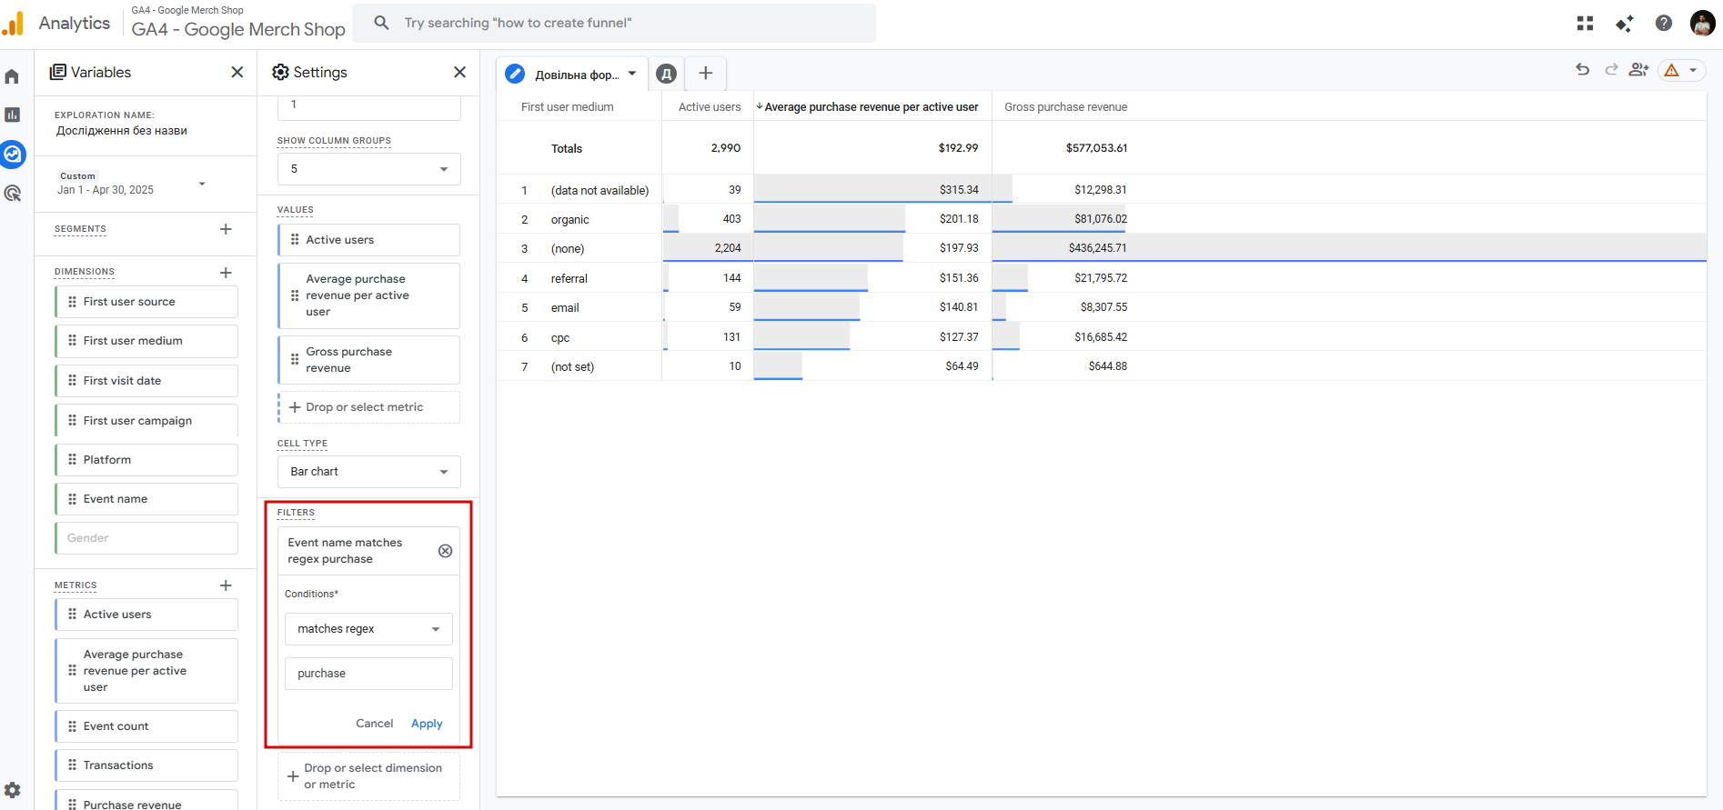Open the help question mark icon
Viewport: 1723px width, 810px height.
(x=1663, y=24)
